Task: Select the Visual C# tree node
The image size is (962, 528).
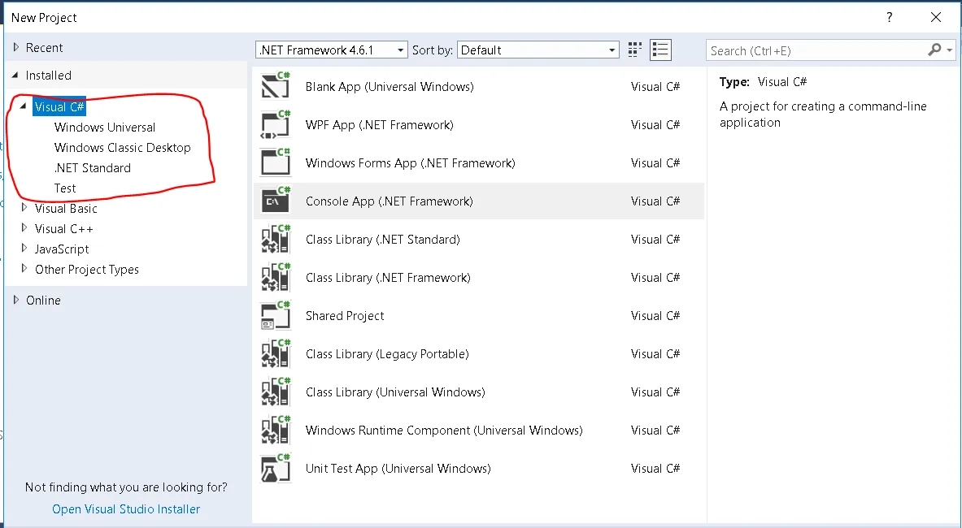Action: click(59, 106)
